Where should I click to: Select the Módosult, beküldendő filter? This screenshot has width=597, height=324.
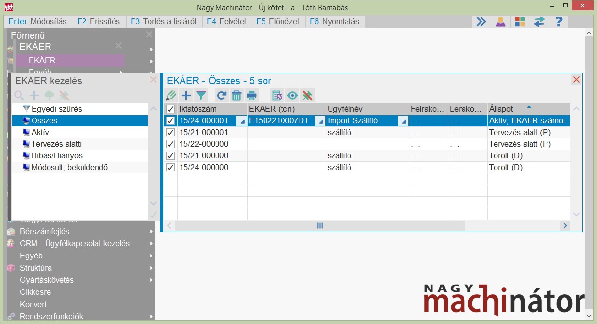point(80,167)
